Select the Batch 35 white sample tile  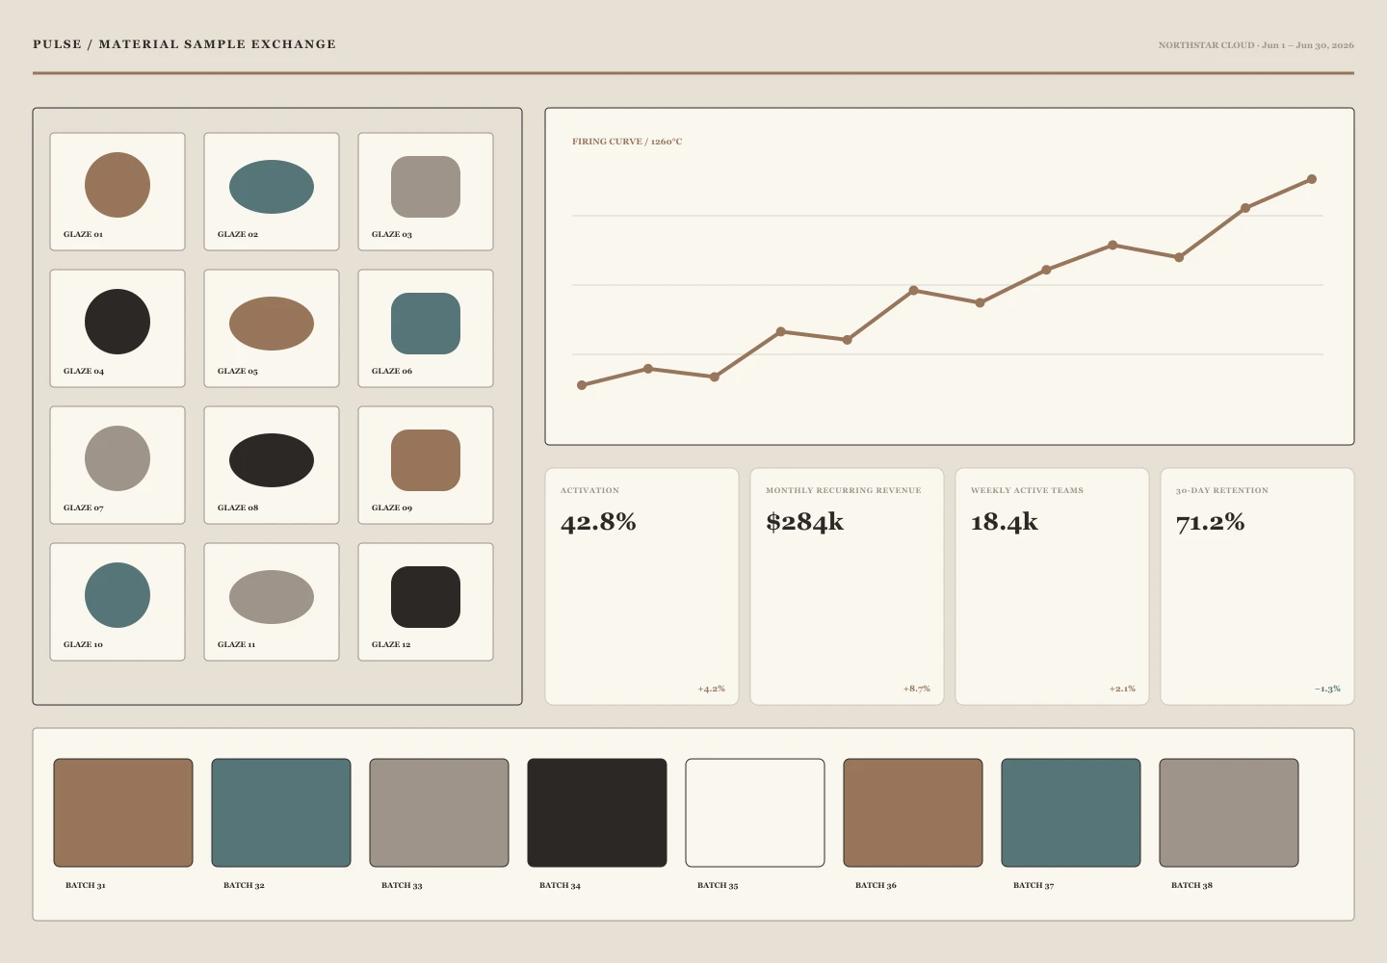pyautogui.click(x=755, y=813)
